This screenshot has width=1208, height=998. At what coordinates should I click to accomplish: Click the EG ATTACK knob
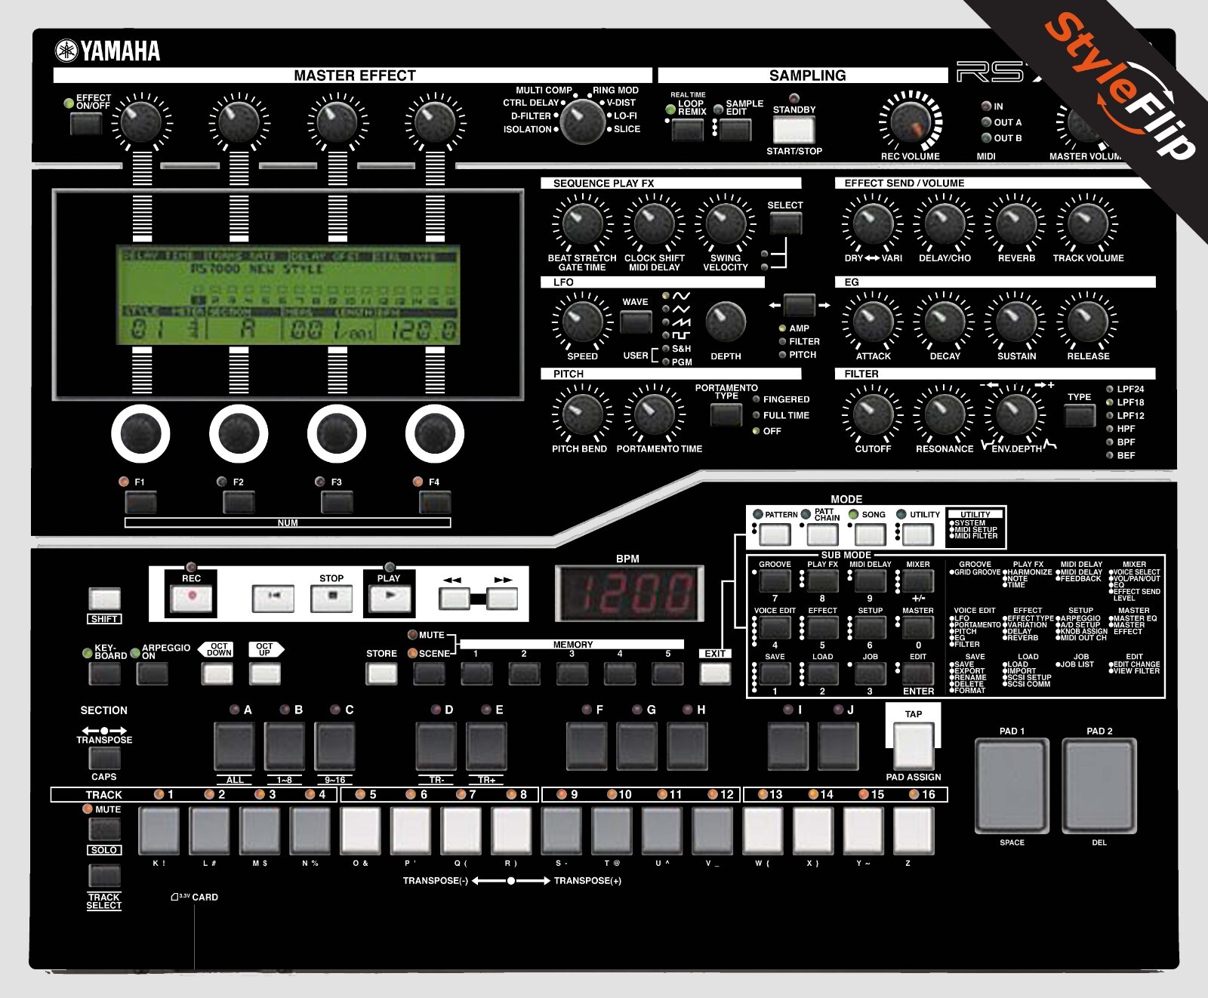(x=873, y=322)
